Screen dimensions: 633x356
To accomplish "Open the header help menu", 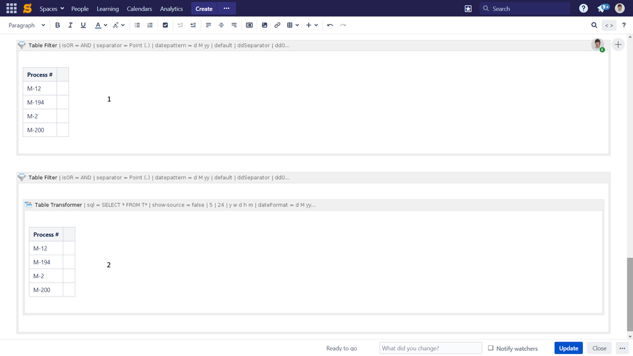I will (x=584, y=8).
